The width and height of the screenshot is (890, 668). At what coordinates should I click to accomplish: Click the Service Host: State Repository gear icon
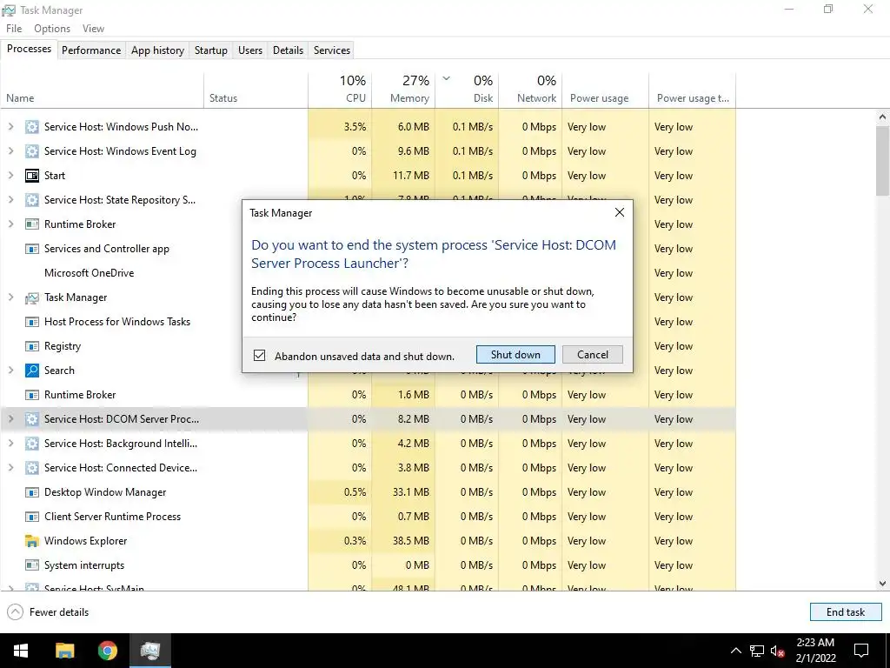[x=32, y=200]
